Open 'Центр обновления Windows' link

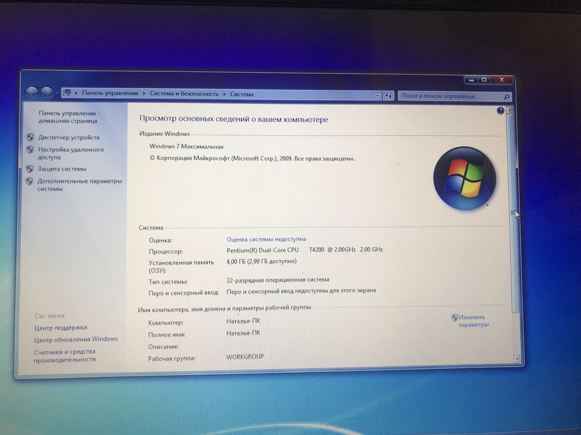[76, 339]
